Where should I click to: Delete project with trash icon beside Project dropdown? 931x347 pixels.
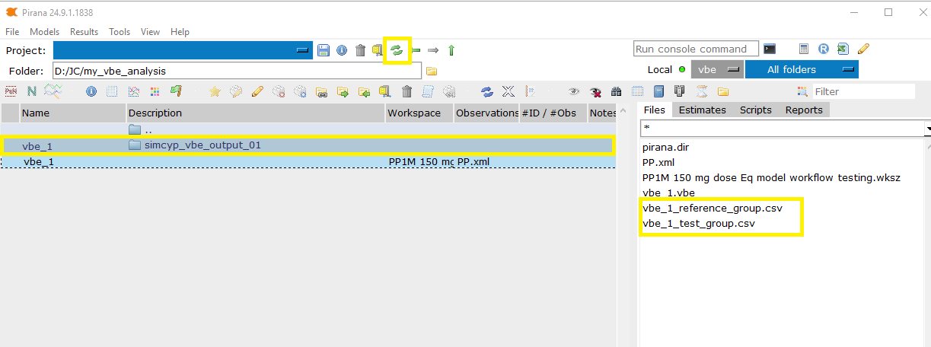click(360, 50)
